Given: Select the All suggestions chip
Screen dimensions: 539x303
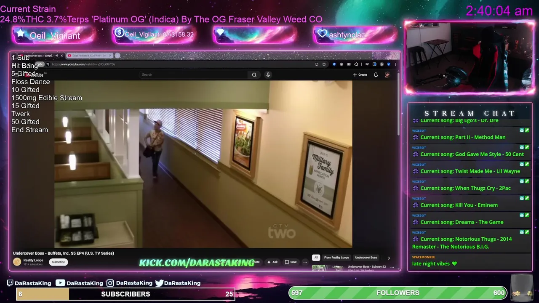Looking at the screenshot, I should (x=316, y=258).
